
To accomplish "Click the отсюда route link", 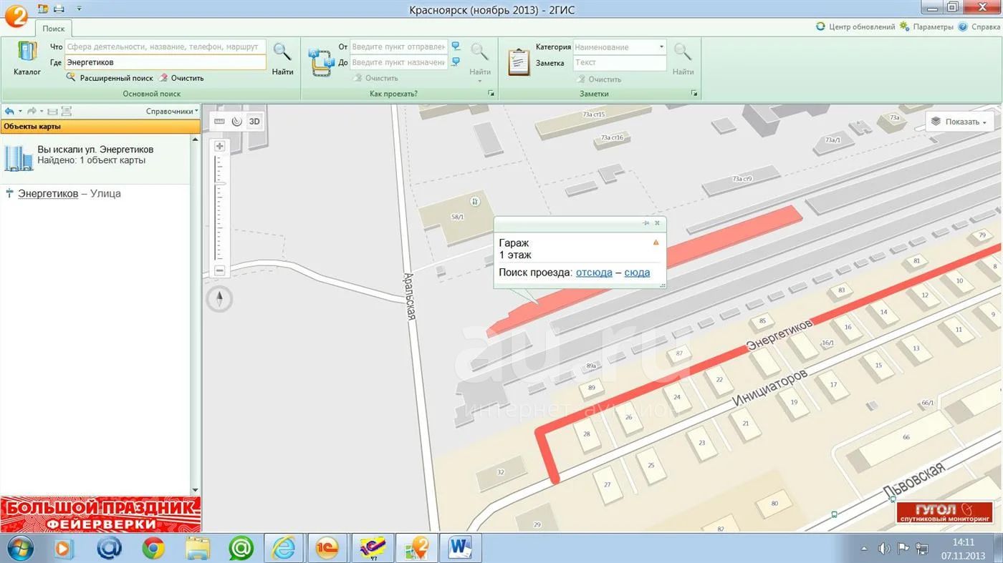I will click(x=594, y=273).
